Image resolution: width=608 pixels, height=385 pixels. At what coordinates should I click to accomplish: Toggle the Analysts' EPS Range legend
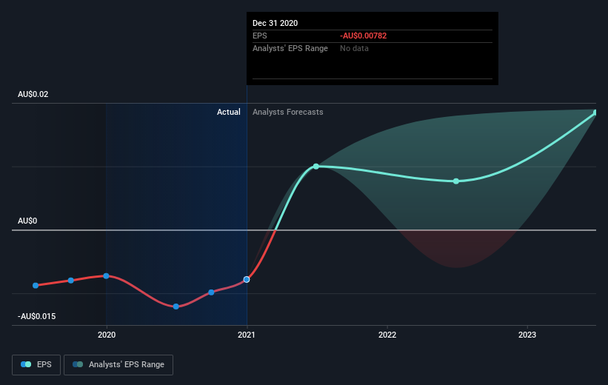[x=118, y=365]
